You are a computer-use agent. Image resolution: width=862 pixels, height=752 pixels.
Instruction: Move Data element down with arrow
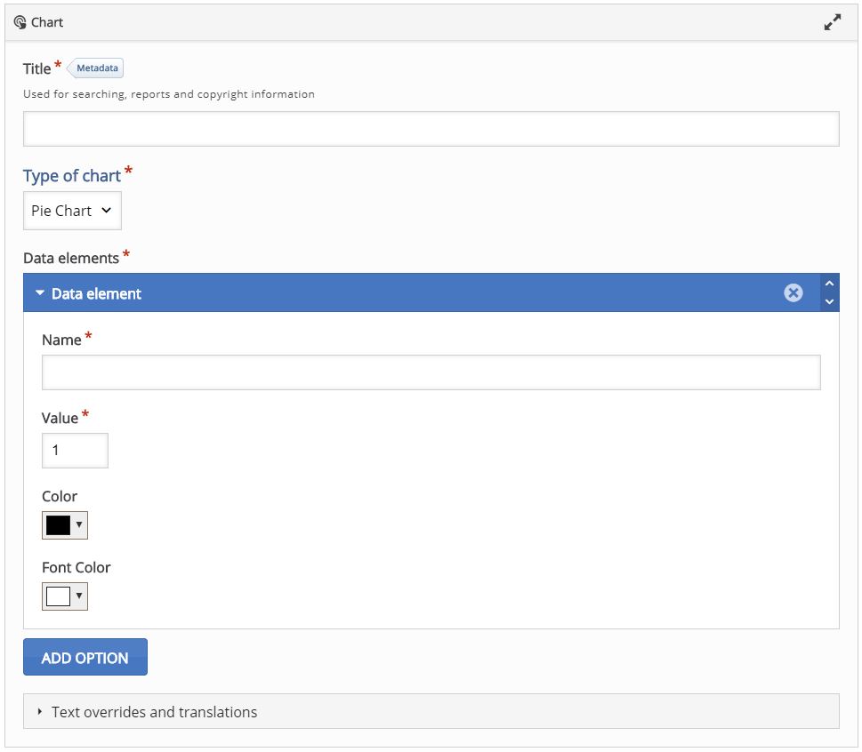830,301
